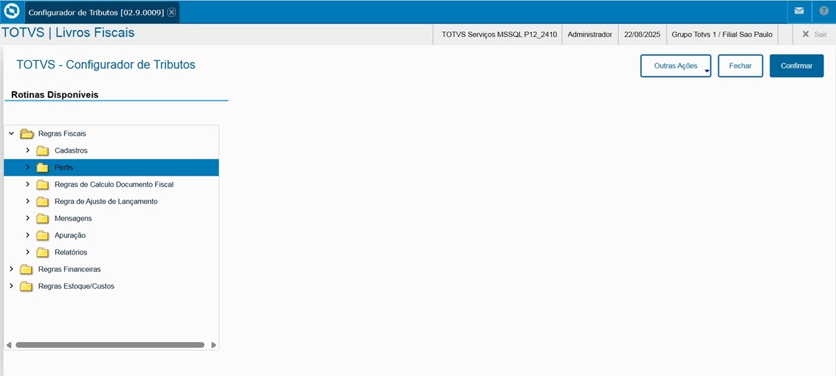
Task: Expand the Perfis node
Action: (27, 167)
